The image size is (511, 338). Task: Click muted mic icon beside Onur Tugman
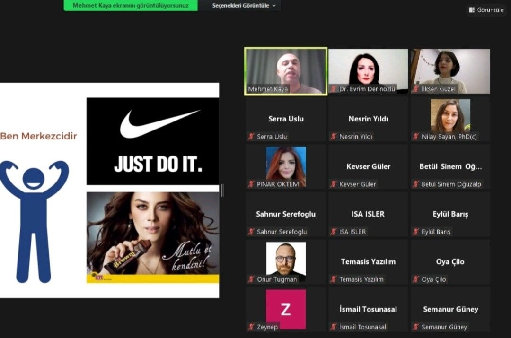tap(251, 279)
